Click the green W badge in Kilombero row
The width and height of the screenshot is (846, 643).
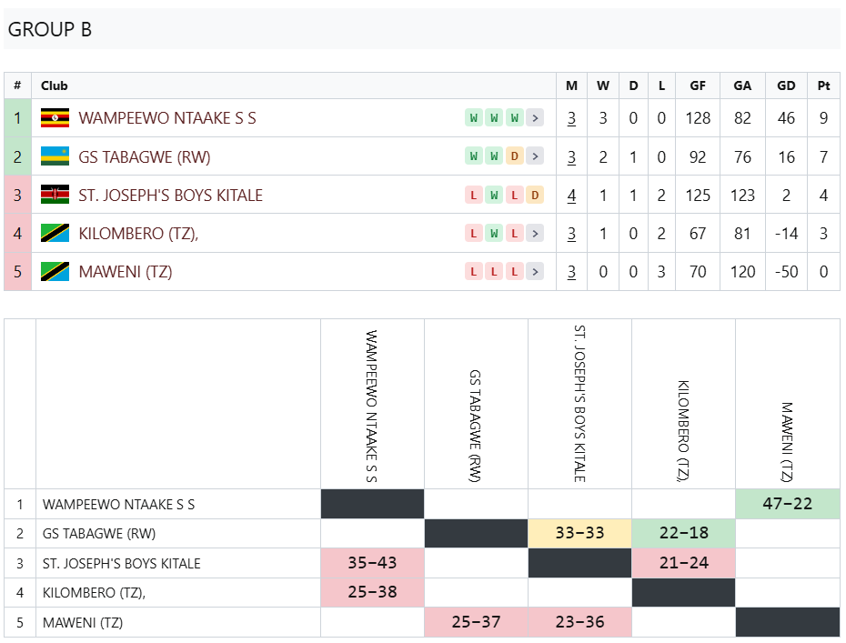point(494,234)
